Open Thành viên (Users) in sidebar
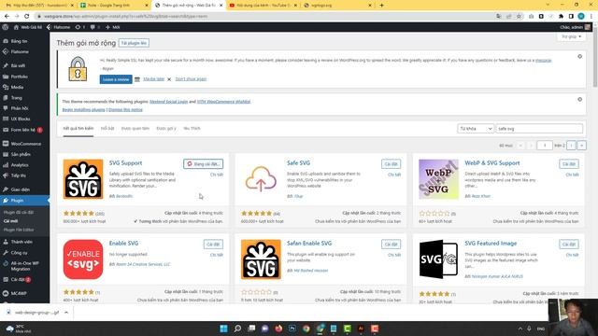The image size is (598, 336). [x=21, y=242]
